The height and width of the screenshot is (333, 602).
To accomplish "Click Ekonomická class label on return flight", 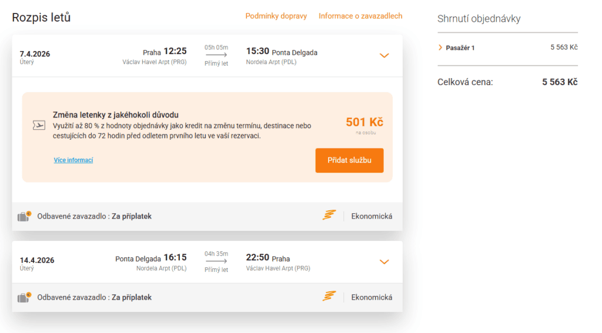I will pyautogui.click(x=372, y=297).
